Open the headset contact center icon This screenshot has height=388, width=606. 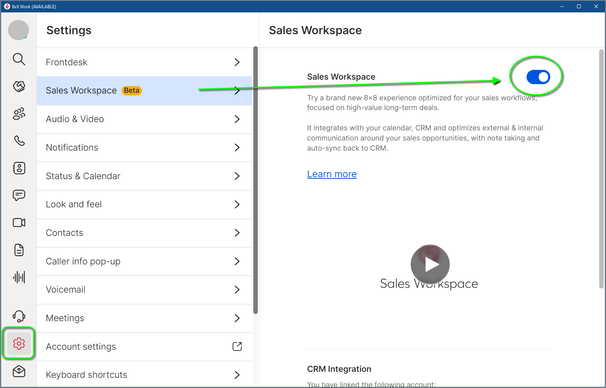coord(19,316)
